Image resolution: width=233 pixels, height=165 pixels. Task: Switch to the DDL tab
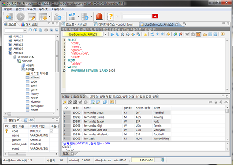coord(30,120)
